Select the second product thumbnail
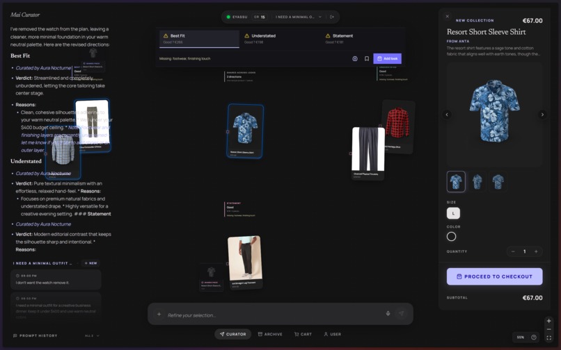This screenshot has height=350, width=561. 477,181
